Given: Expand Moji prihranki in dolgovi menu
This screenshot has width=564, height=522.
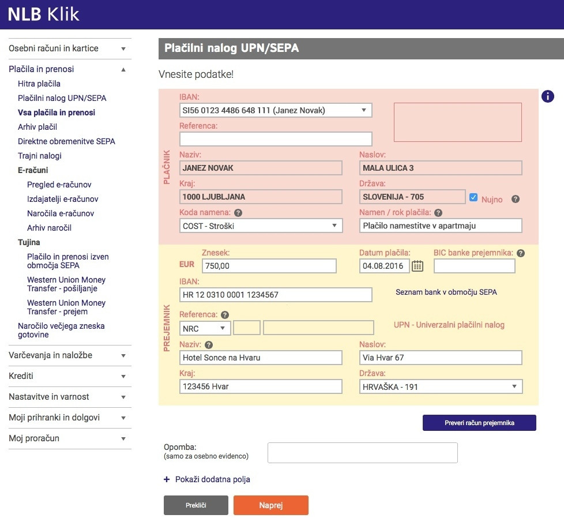Looking at the screenshot, I should pos(70,418).
